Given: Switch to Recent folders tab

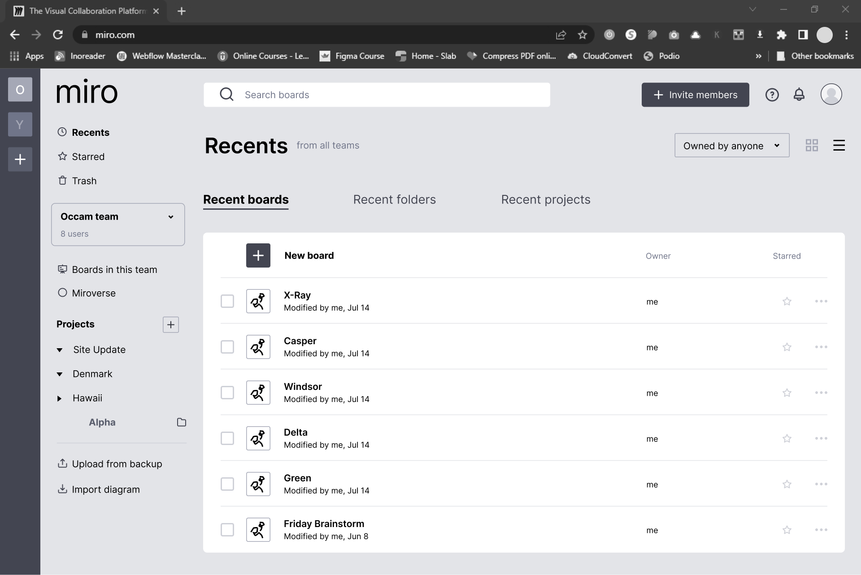Looking at the screenshot, I should (x=394, y=199).
